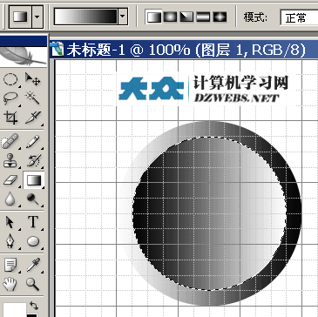
Task: Select the Move tool
Action: pyautogui.click(x=33, y=80)
